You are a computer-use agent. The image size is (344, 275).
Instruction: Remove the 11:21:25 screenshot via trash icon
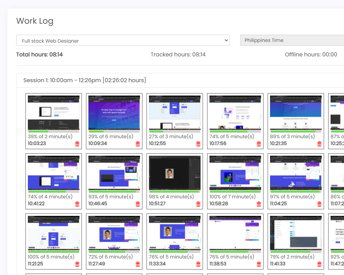coord(77,264)
